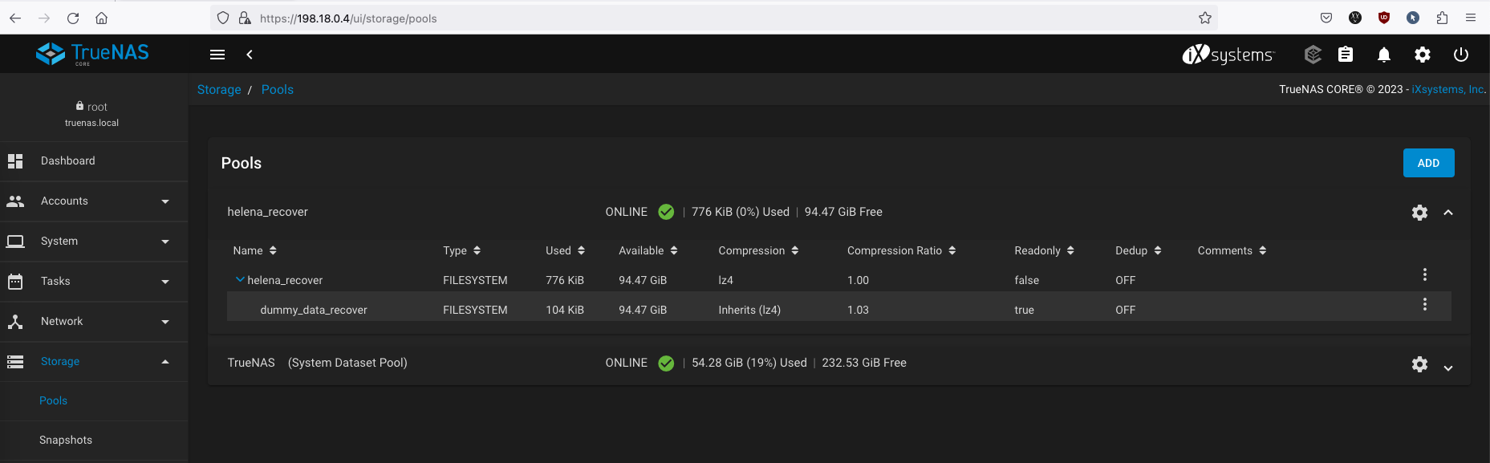Open the browser extensions puzzle icon
This screenshot has width=1490, height=463.
coord(1442,18)
